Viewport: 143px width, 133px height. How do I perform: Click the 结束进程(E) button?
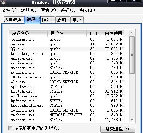click(x=118, y=129)
